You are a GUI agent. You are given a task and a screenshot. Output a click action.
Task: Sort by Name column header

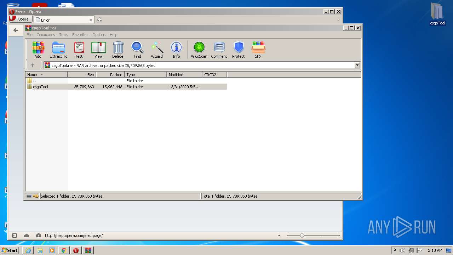(x=46, y=75)
